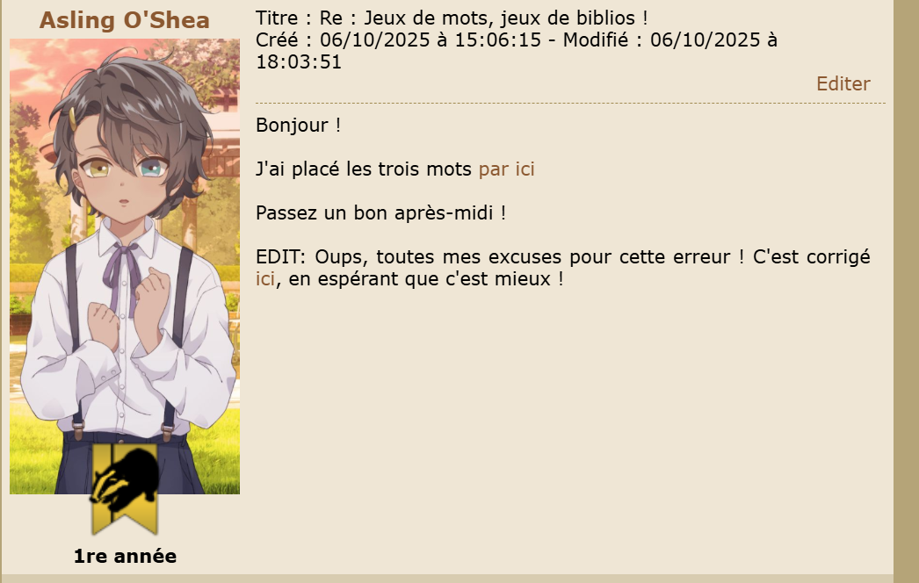919x583 pixels.
Task: Click the anime character avatar image
Action: click(x=124, y=267)
